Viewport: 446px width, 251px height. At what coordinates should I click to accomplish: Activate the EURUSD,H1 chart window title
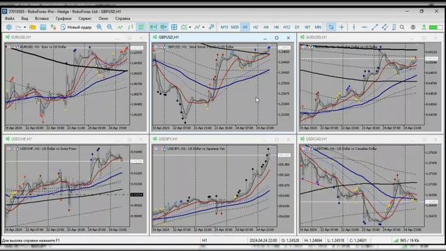click(21, 37)
